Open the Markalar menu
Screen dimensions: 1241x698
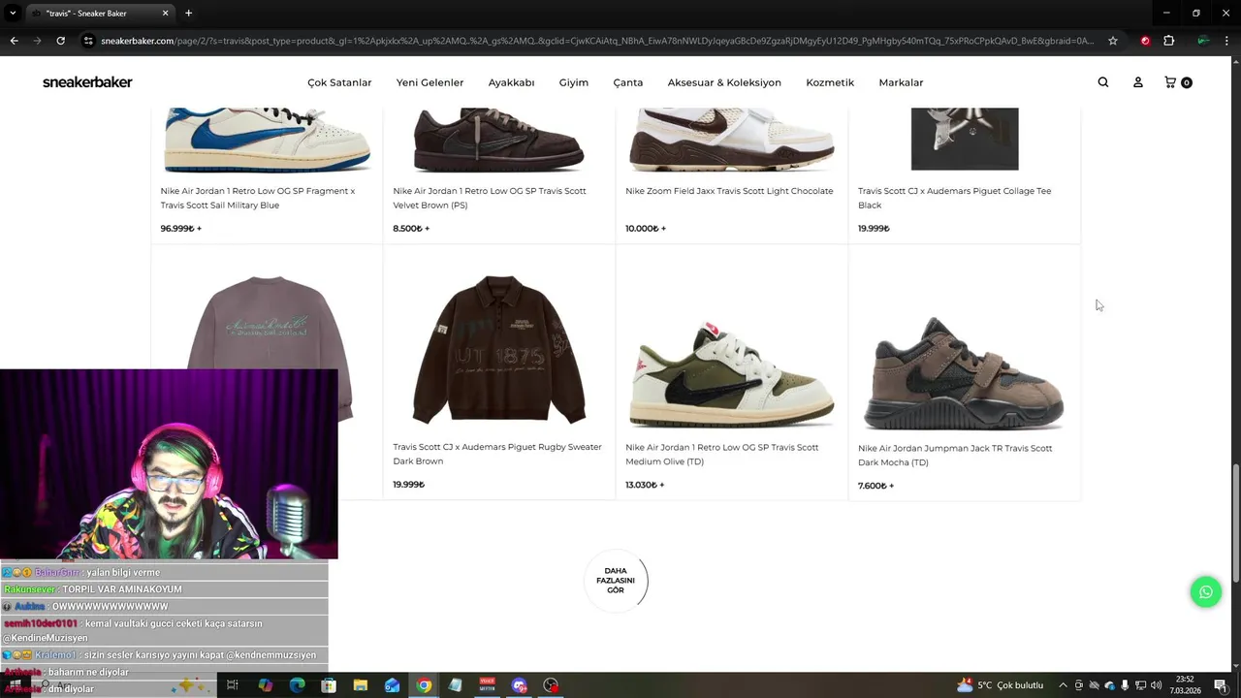901,82
